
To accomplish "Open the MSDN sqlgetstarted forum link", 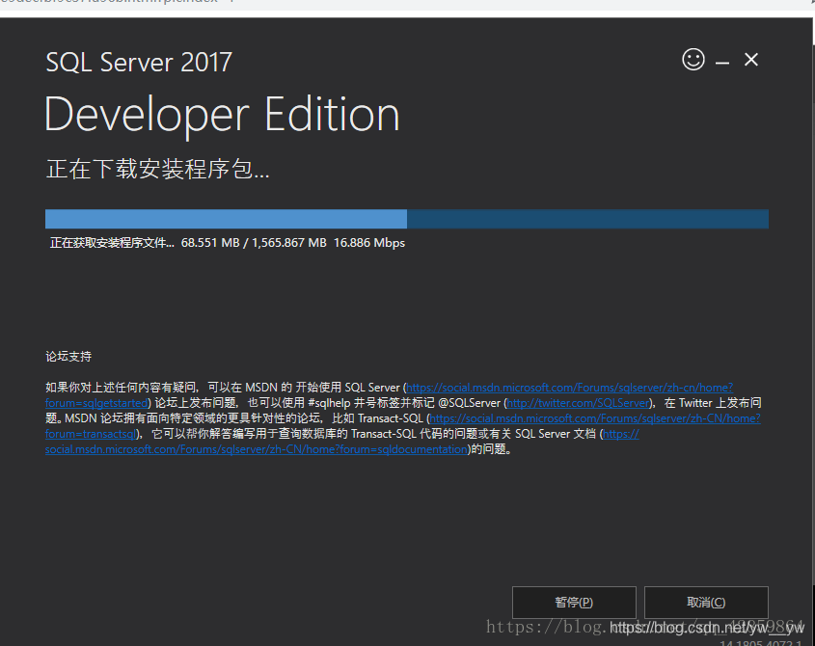I will pos(570,388).
